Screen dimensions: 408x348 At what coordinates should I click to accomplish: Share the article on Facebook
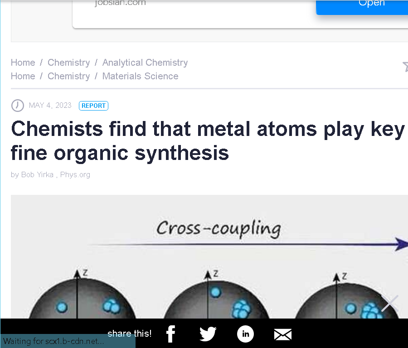pyautogui.click(x=171, y=333)
